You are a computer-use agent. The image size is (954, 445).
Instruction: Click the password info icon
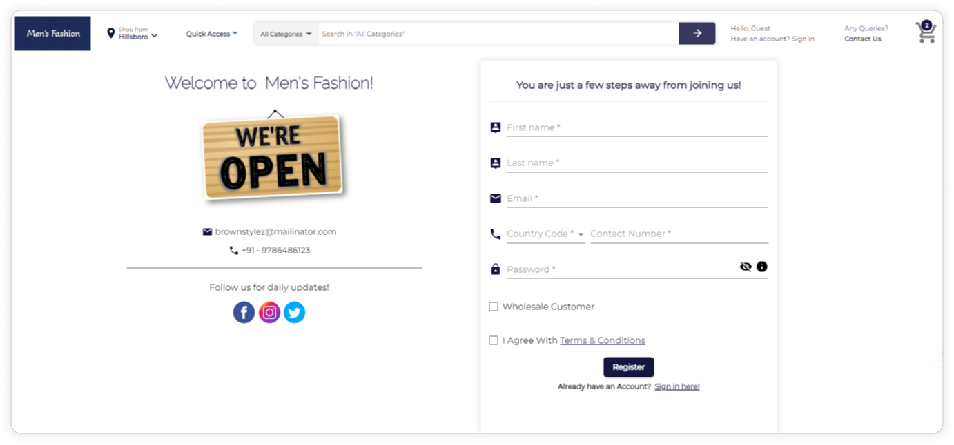point(761,267)
